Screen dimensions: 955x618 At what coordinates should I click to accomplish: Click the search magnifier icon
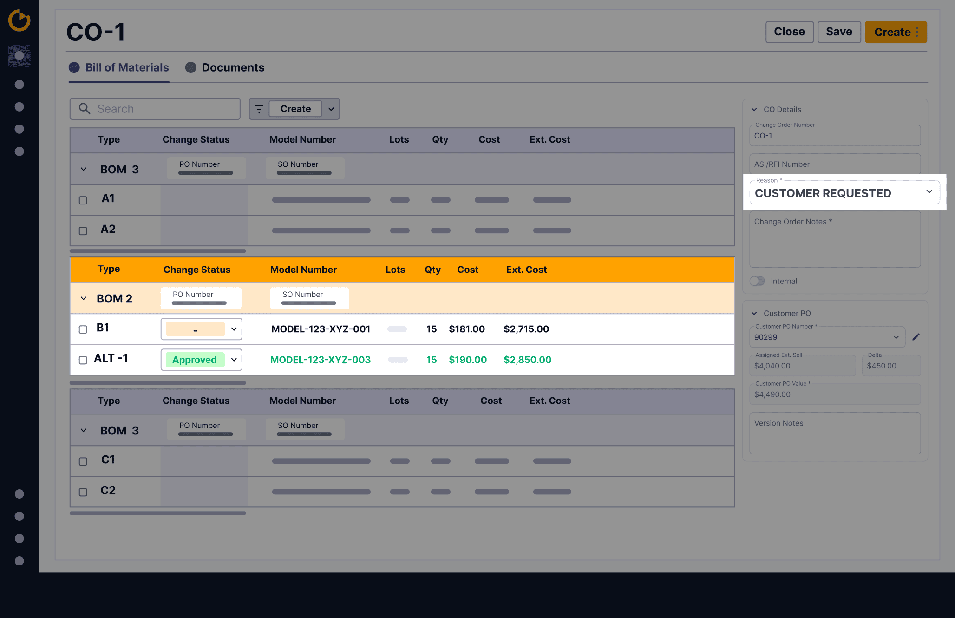click(84, 109)
